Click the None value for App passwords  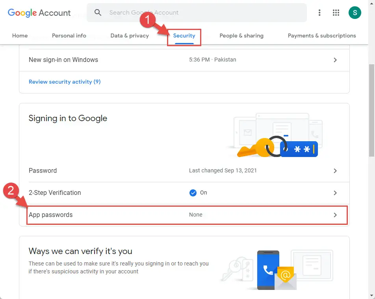click(x=196, y=215)
